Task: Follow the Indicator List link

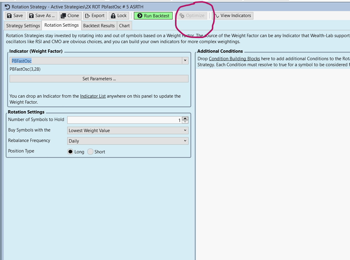Action: (x=93, y=96)
